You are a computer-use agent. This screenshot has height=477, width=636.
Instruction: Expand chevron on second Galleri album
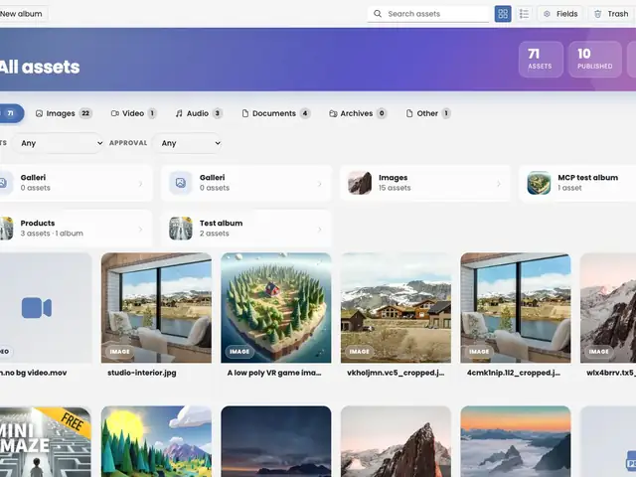click(320, 184)
